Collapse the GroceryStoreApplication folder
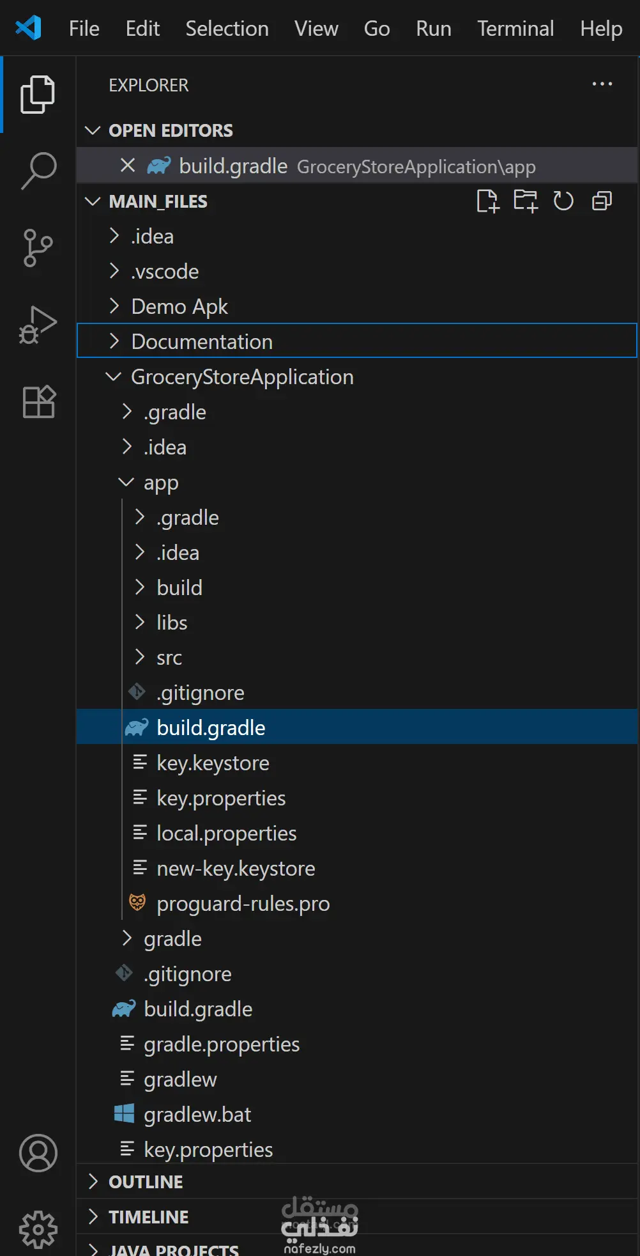The height and width of the screenshot is (1256, 640). coord(241,377)
